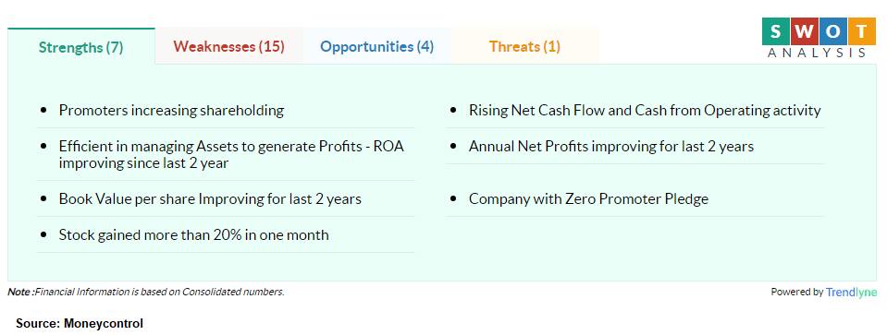Click 'Stock gained more than 20%' item
The image size is (887, 335).
(193, 234)
